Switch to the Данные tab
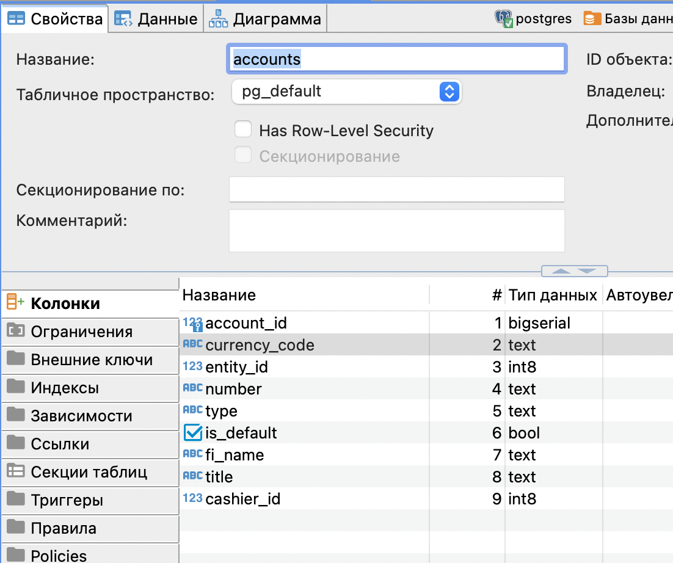This screenshot has width=673, height=563. point(156,19)
